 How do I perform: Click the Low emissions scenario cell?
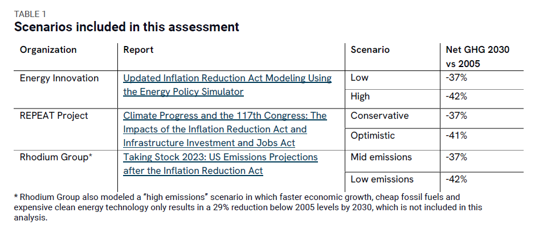click(x=382, y=180)
